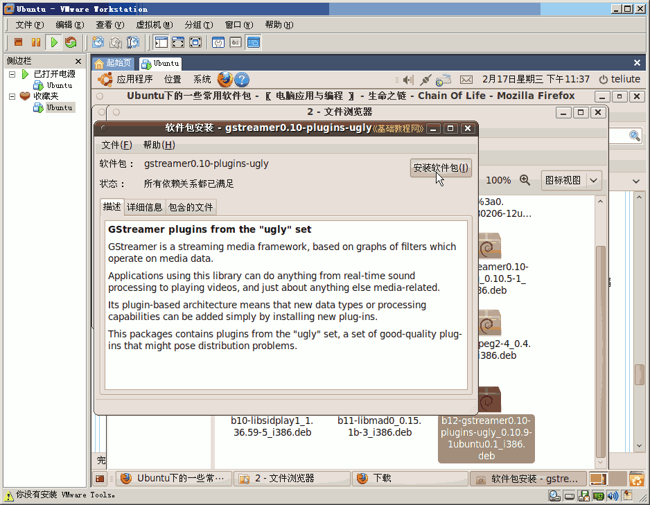The image size is (650, 505).
Task: Select b12-gstreamer0.10-plugins-ugly deb file
Action: (x=486, y=438)
